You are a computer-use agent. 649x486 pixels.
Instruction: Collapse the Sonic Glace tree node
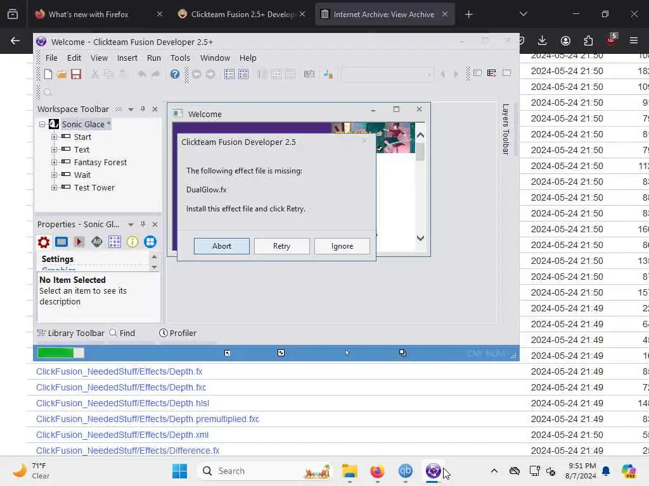click(x=42, y=124)
